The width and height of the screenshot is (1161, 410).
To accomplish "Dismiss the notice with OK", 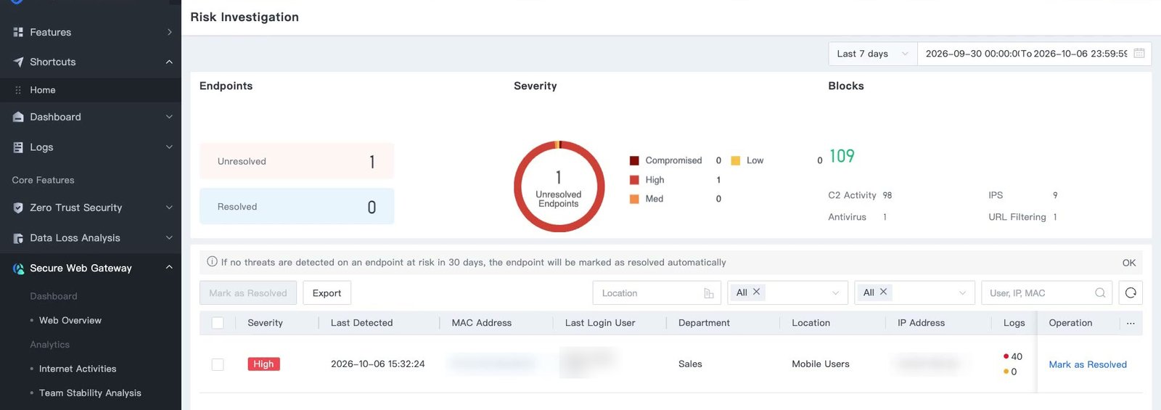I will [x=1129, y=263].
